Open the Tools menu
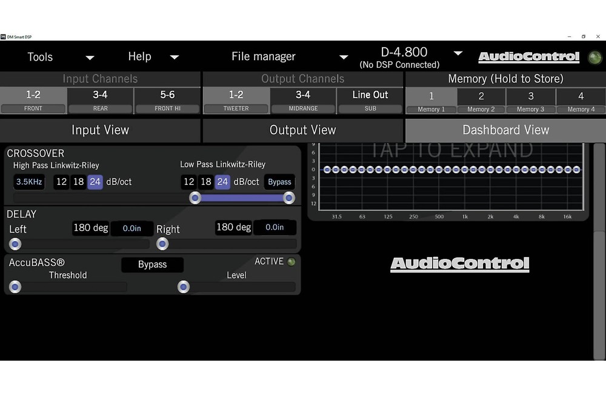The width and height of the screenshot is (606, 394). click(40, 57)
